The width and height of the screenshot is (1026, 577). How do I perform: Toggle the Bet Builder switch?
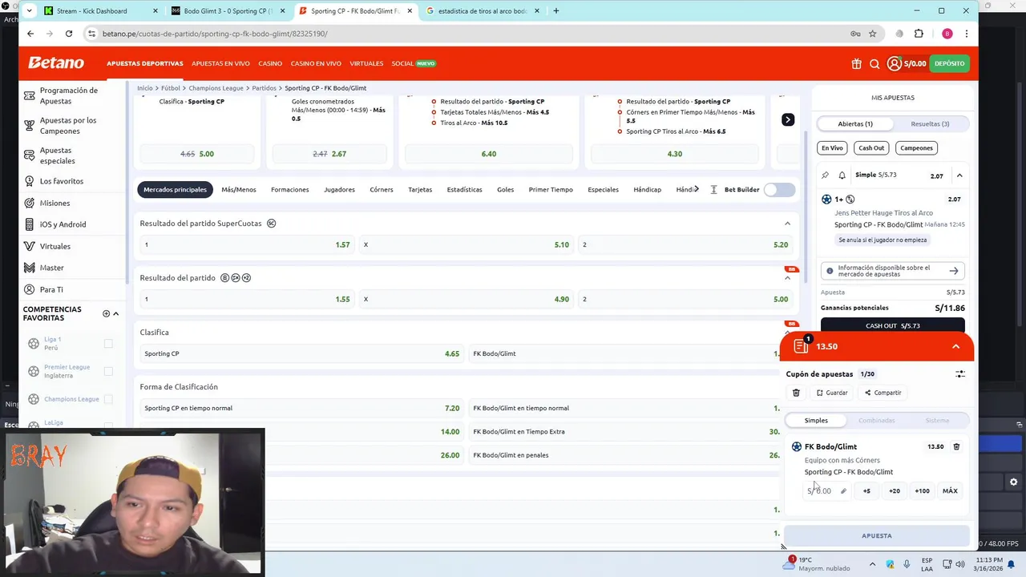[779, 190]
